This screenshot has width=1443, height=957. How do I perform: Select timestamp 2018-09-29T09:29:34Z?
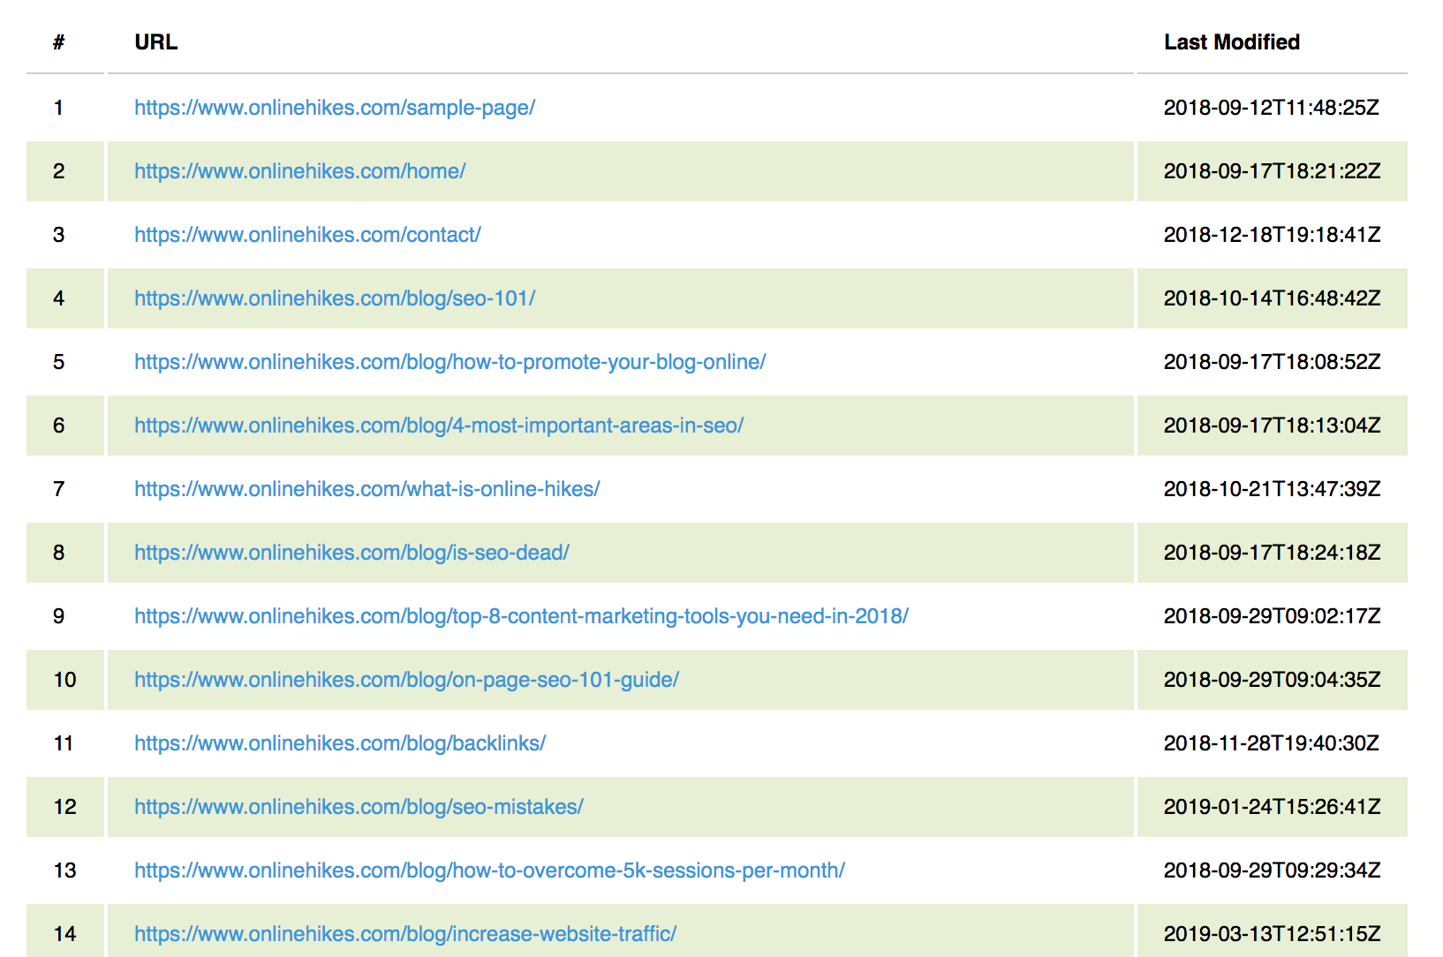point(1272,870)
